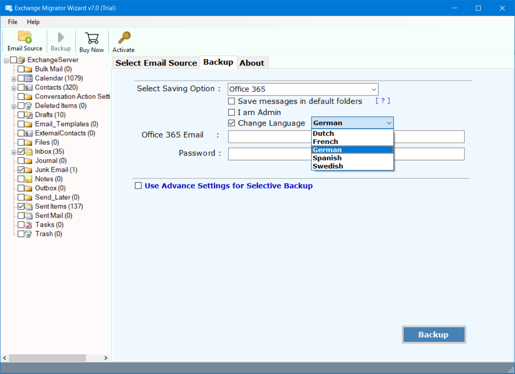Open the Buy Now shopping cart icon

92,38
